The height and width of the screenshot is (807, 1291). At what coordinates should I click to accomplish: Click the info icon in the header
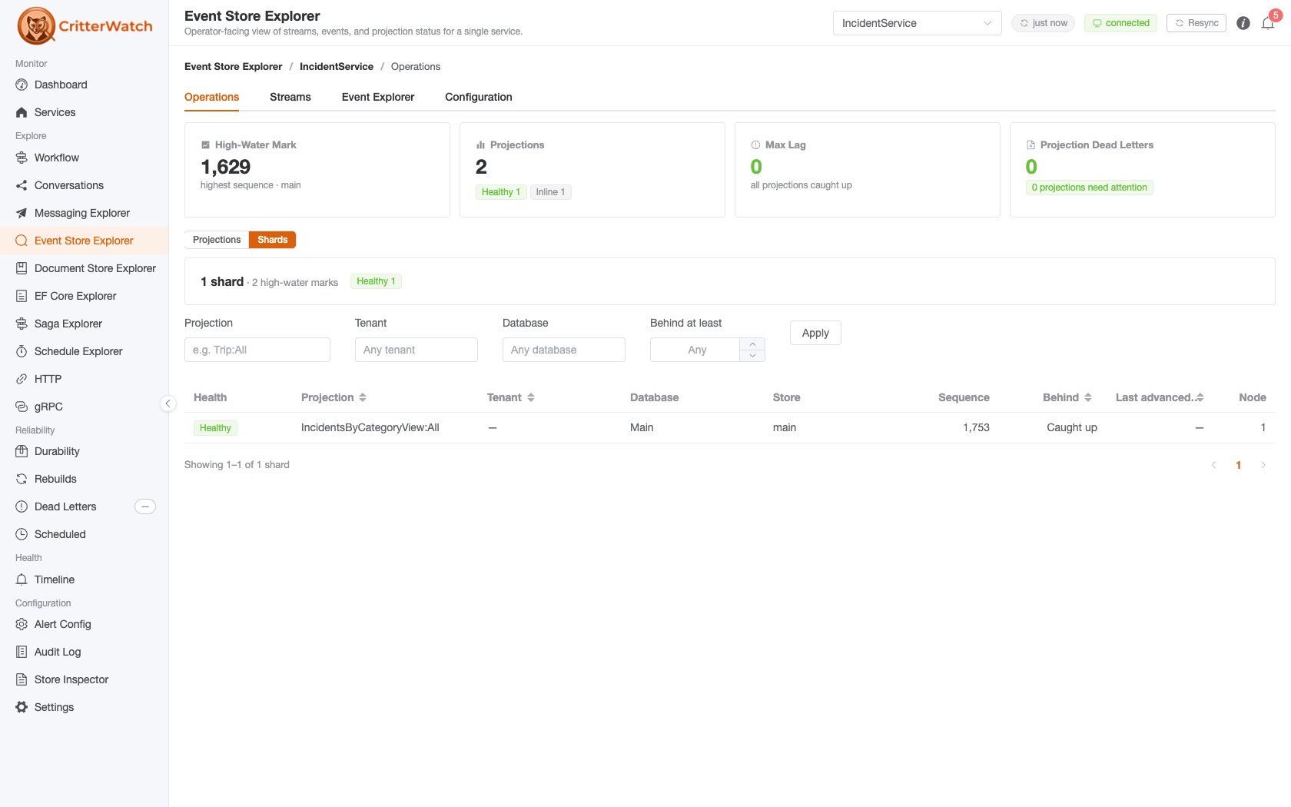point(1243,23)
